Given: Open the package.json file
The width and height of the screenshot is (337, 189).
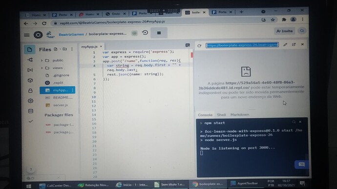Looking at the screenshot, I should pyautogui.click(x=59, y=132).
